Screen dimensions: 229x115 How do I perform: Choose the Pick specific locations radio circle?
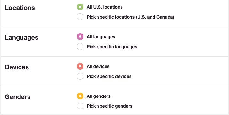point(80,17)
